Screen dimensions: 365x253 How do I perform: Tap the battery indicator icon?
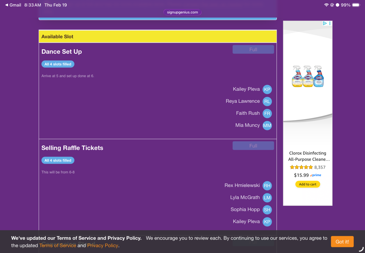pos(356,5)
